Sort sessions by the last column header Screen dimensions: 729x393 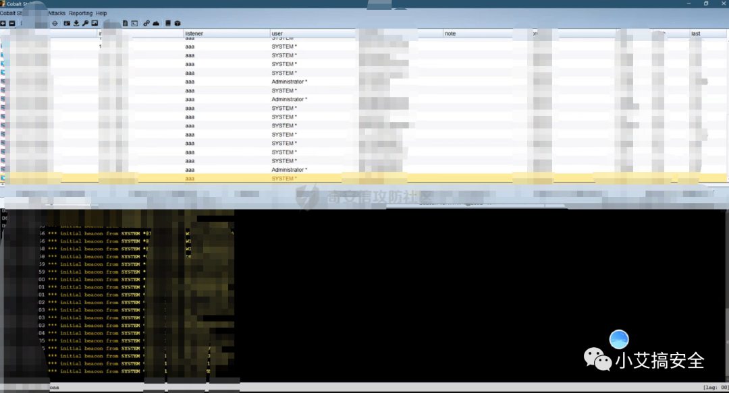click(x=707, y=34)
